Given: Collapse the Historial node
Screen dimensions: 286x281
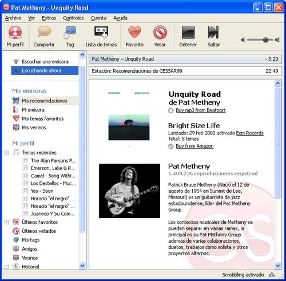Looking at the screenshot, I should pyautogui.click(x=6, y=267).
